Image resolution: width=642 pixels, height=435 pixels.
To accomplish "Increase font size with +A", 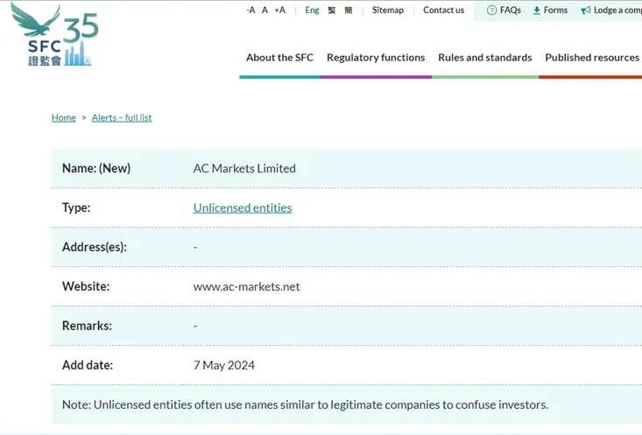I will pyautogui.click(x=280, y=11).
